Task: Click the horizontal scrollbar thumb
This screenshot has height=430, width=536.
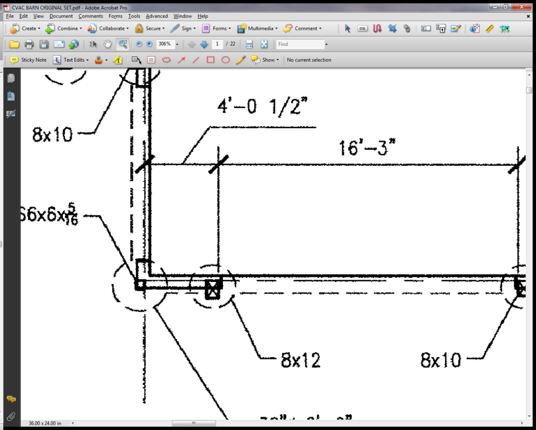Action: point(194,423)
